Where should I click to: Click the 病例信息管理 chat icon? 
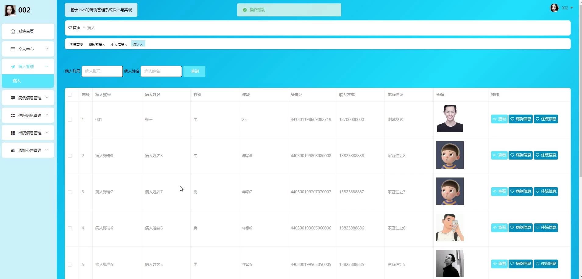(12, 98)
